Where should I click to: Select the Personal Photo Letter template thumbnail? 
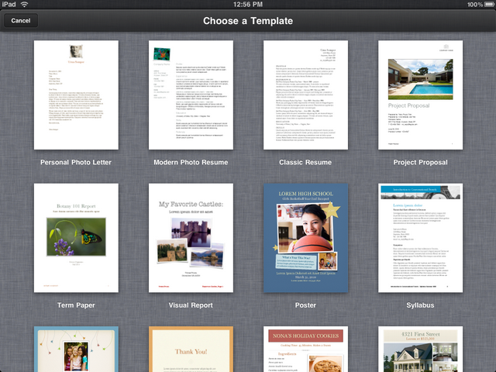coord(76,95)
